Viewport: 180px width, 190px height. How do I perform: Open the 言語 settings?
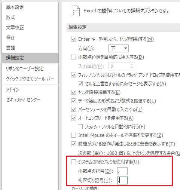[x=10, y=47]
